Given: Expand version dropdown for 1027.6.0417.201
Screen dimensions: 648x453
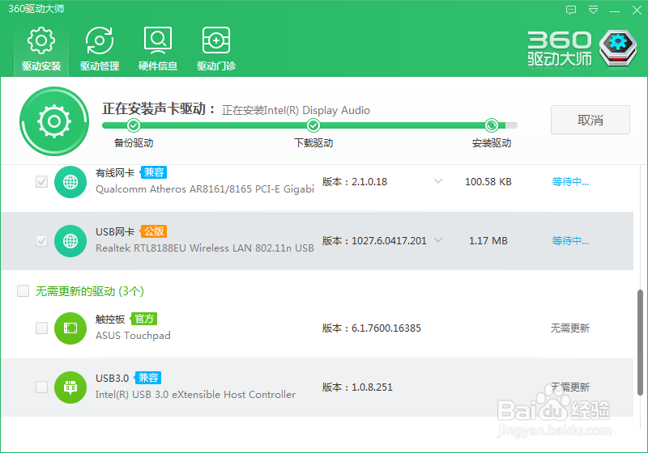Looking at the screenshot, I should 438,240.
